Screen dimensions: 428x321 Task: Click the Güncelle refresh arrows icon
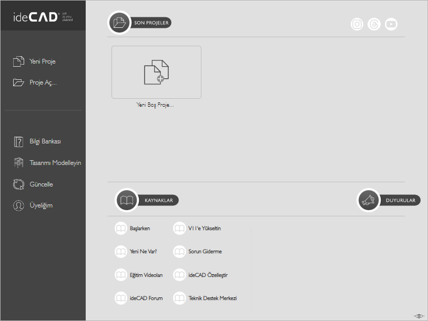(18, 184)
